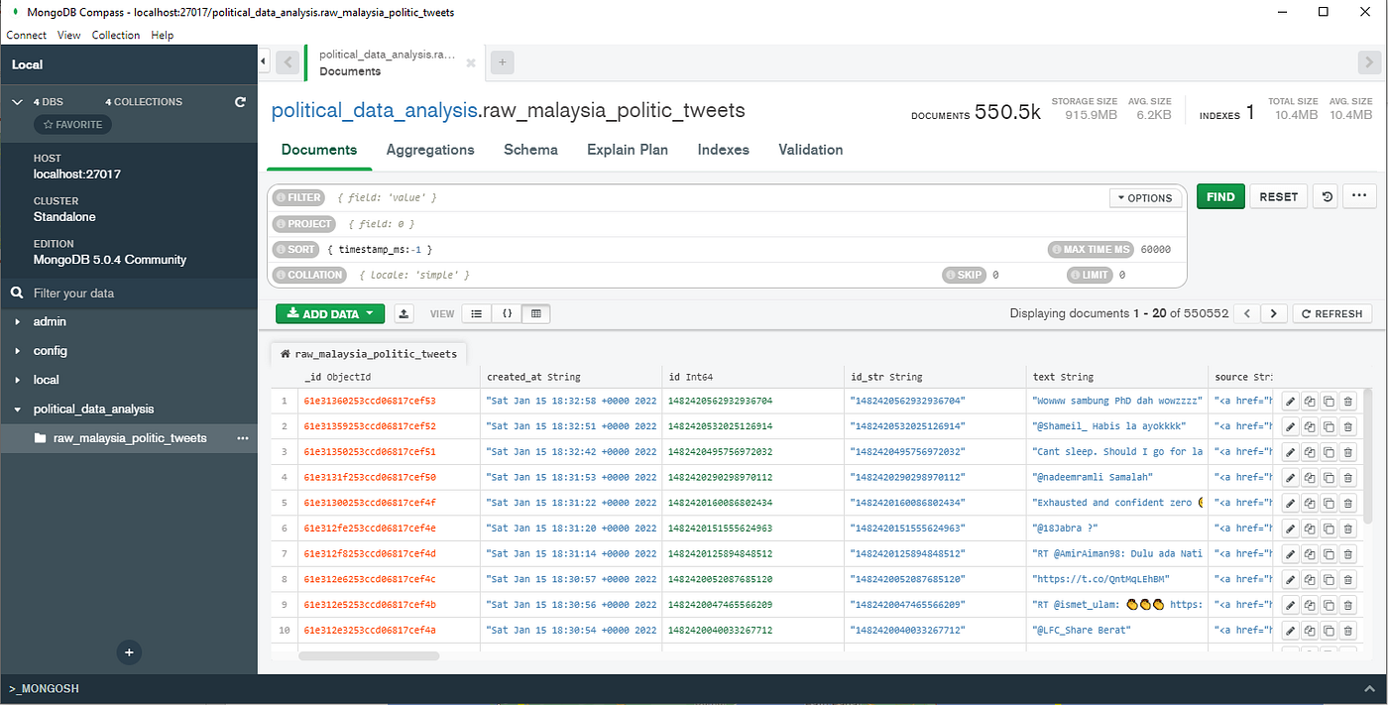
Task: Expand the config database
Action: point(19,350)
